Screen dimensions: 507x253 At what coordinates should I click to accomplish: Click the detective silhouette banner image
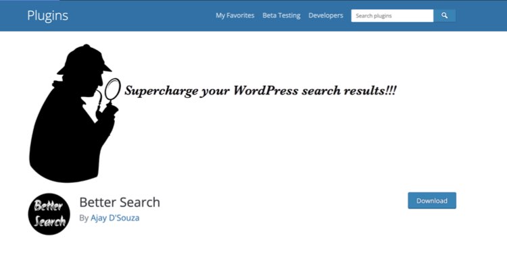tap(75, 113)
